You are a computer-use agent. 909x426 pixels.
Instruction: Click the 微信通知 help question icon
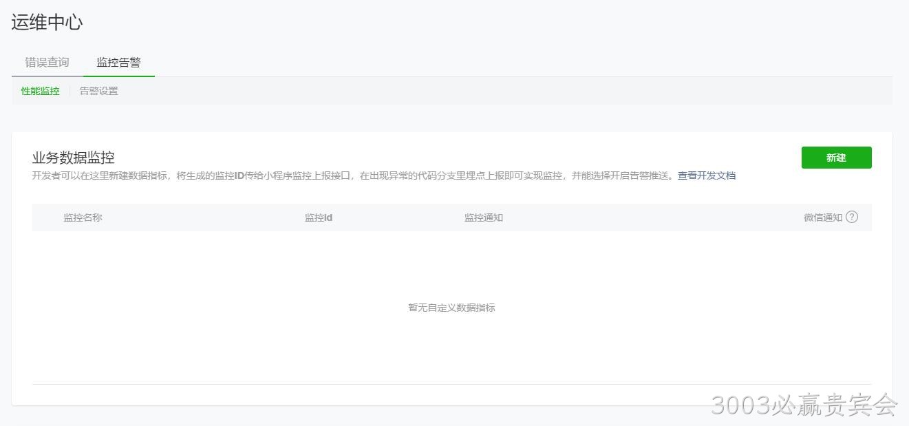[x=852, y=217]
